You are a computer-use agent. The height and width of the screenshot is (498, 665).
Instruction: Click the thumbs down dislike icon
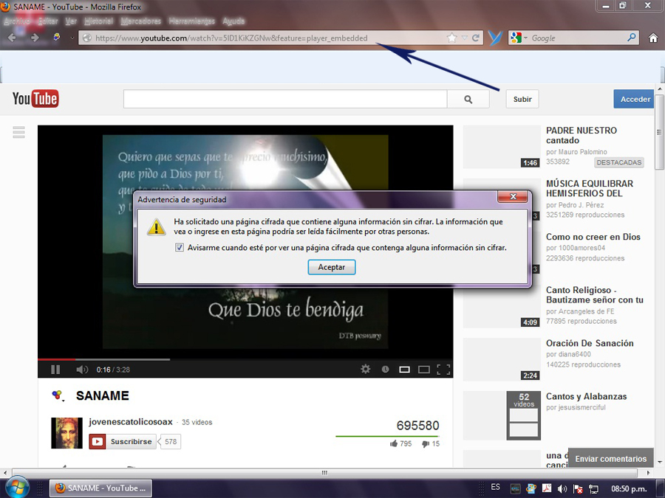coord(426,444)
